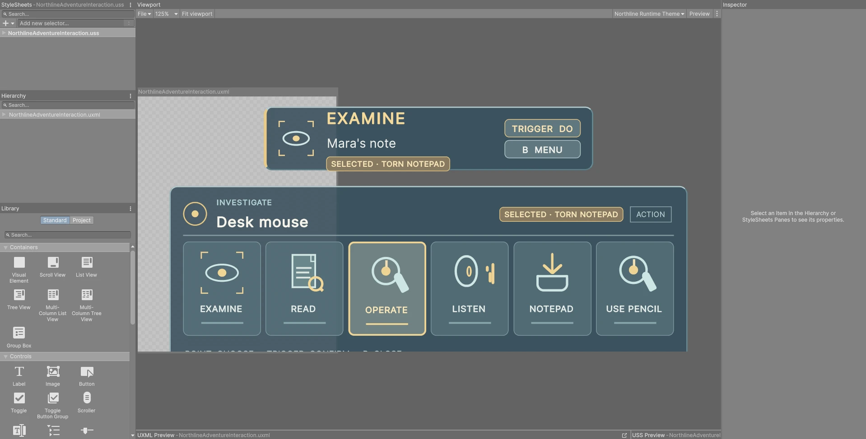Screen dimensions: 866x439
Task: Open Viewport toolbar kebab menu
Action: coord(717,14)
